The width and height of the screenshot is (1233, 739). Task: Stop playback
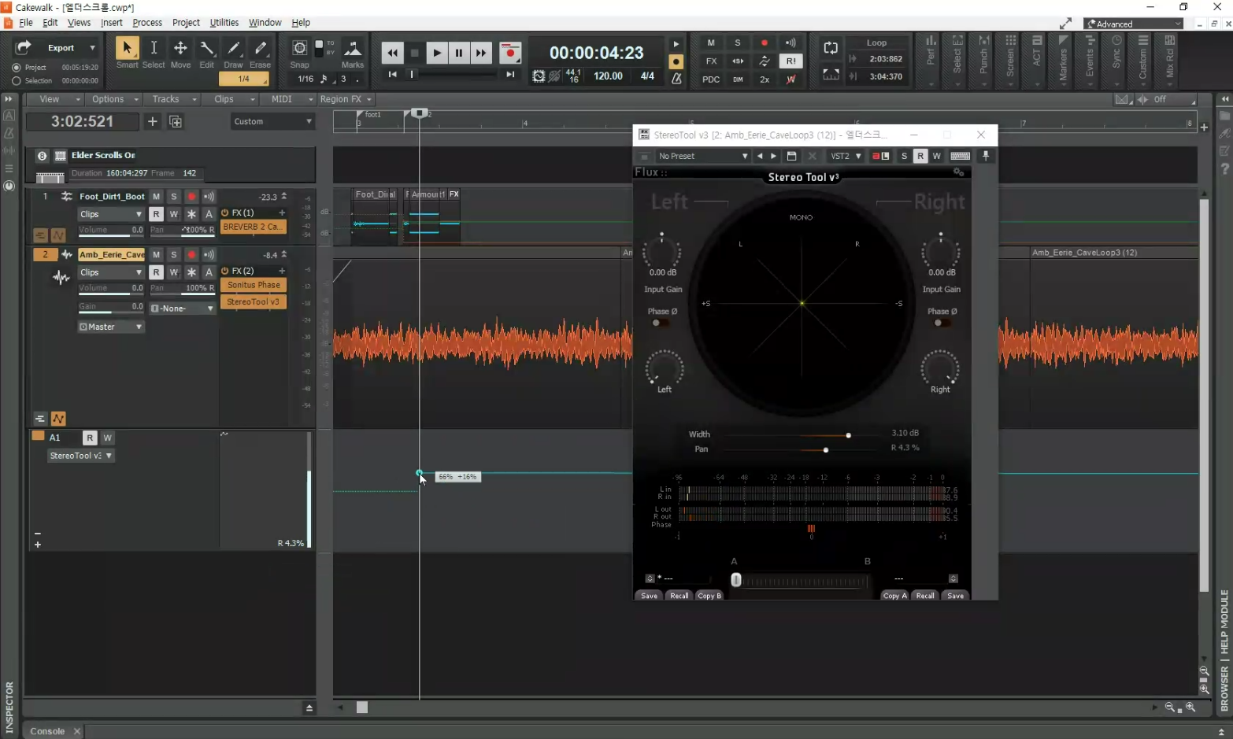point(415,53)
